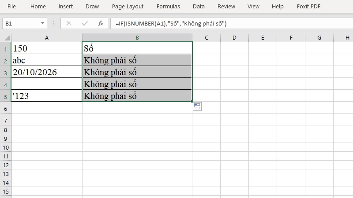Select cell B3 next to 20/10/2026

click(137, 72)
